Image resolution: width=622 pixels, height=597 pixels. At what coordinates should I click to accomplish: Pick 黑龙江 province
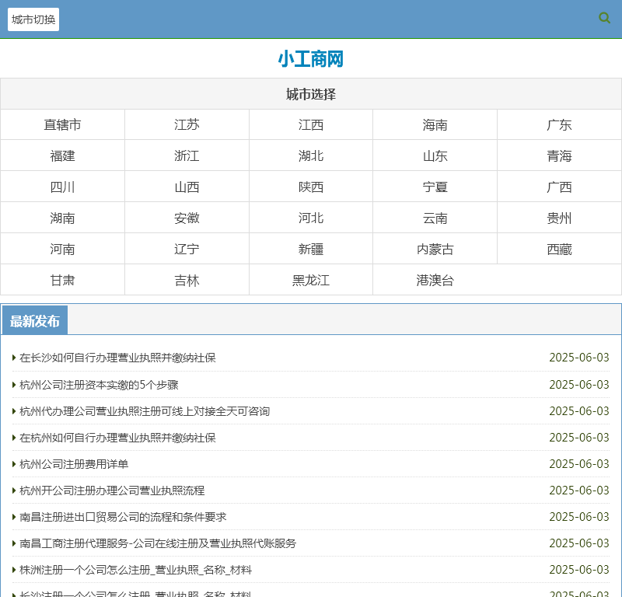pyautogui.click(x=310, y=281)
